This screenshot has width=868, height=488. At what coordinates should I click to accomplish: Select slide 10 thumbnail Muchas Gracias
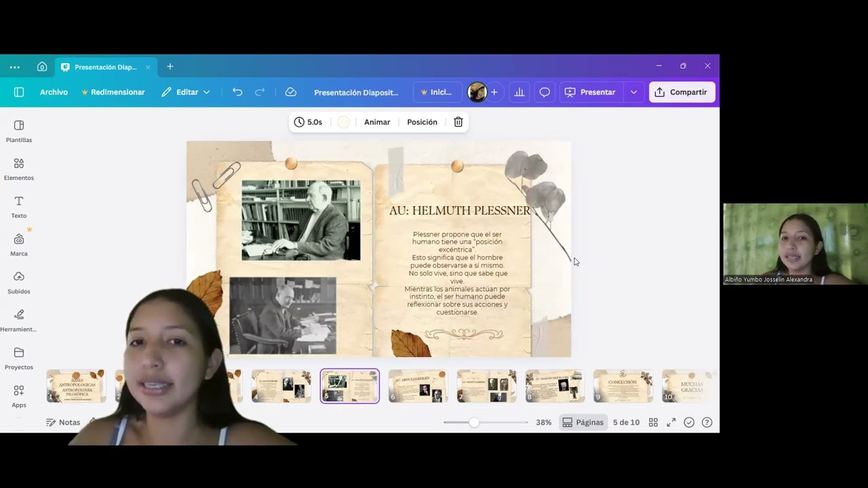tap(688, 386)
